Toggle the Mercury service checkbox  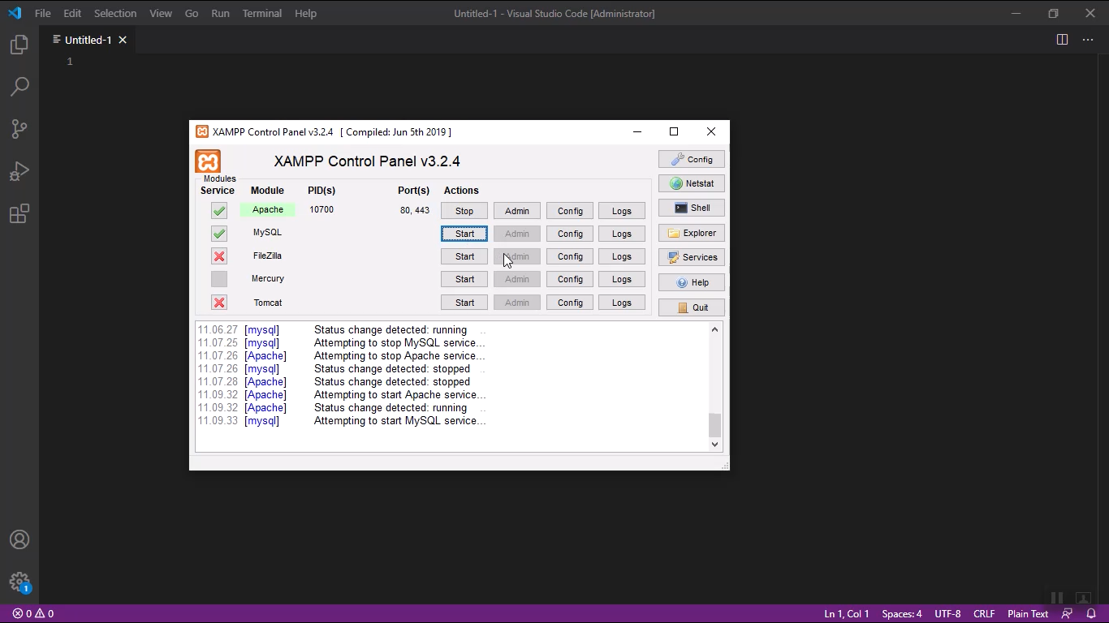(219, 279)
